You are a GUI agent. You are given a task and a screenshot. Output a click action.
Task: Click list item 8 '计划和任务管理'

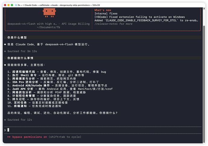click(x=42, y=96)
